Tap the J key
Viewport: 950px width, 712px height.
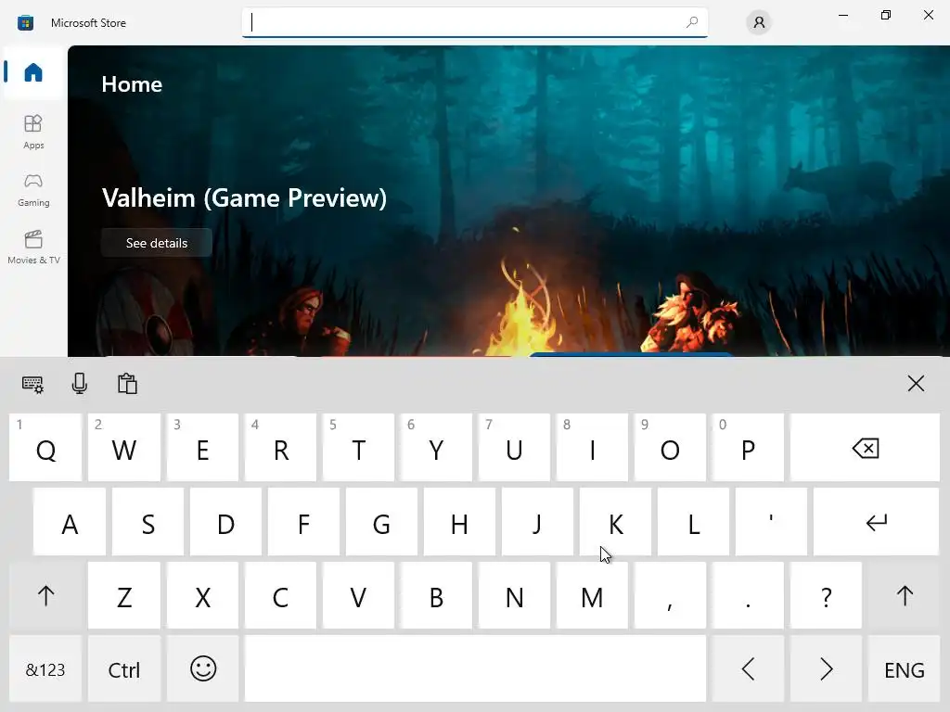click(537, 522)
